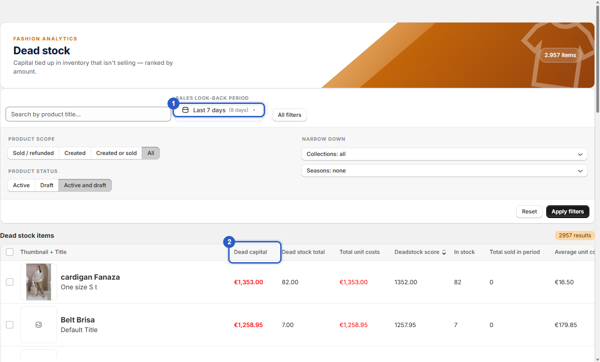Open the Last 7 days period dropdown
Image resolution: width=600 pixels, height=362 pixels.
tap(219, 110)
